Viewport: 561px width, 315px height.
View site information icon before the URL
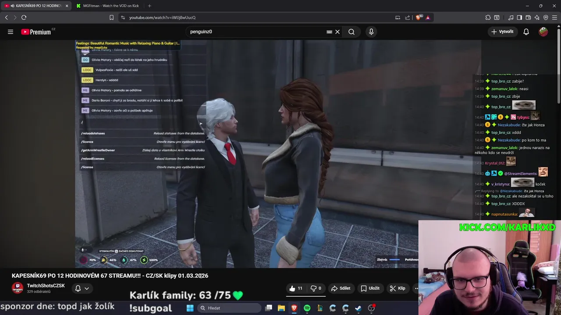[x=123, y=17]
